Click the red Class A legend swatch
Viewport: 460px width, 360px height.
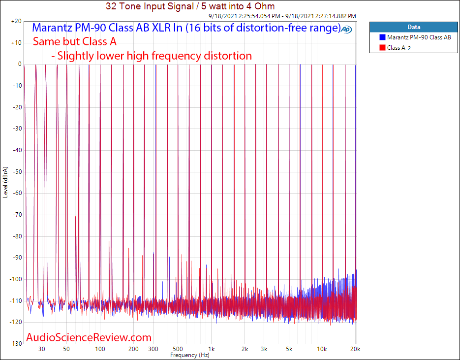(382, 48)
